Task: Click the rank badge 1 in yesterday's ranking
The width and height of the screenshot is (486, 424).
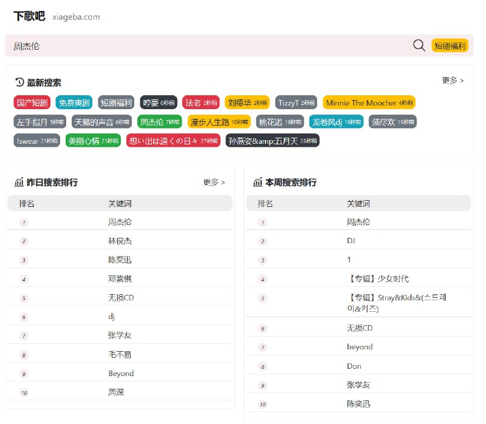Action: pos(23,223)
